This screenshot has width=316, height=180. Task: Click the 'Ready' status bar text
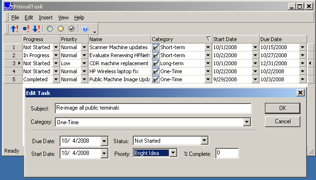point(12,151)
